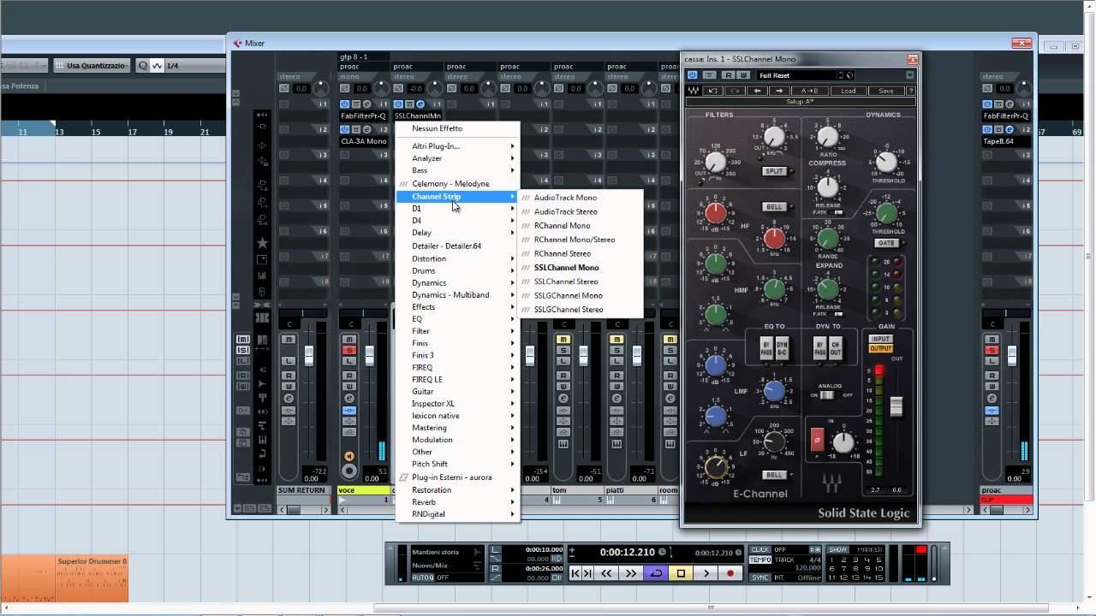The width and height of the screenshot is (1096, 616).
Task: Open the Usa Quantizzazione dropdown
Action: (92, 66)
